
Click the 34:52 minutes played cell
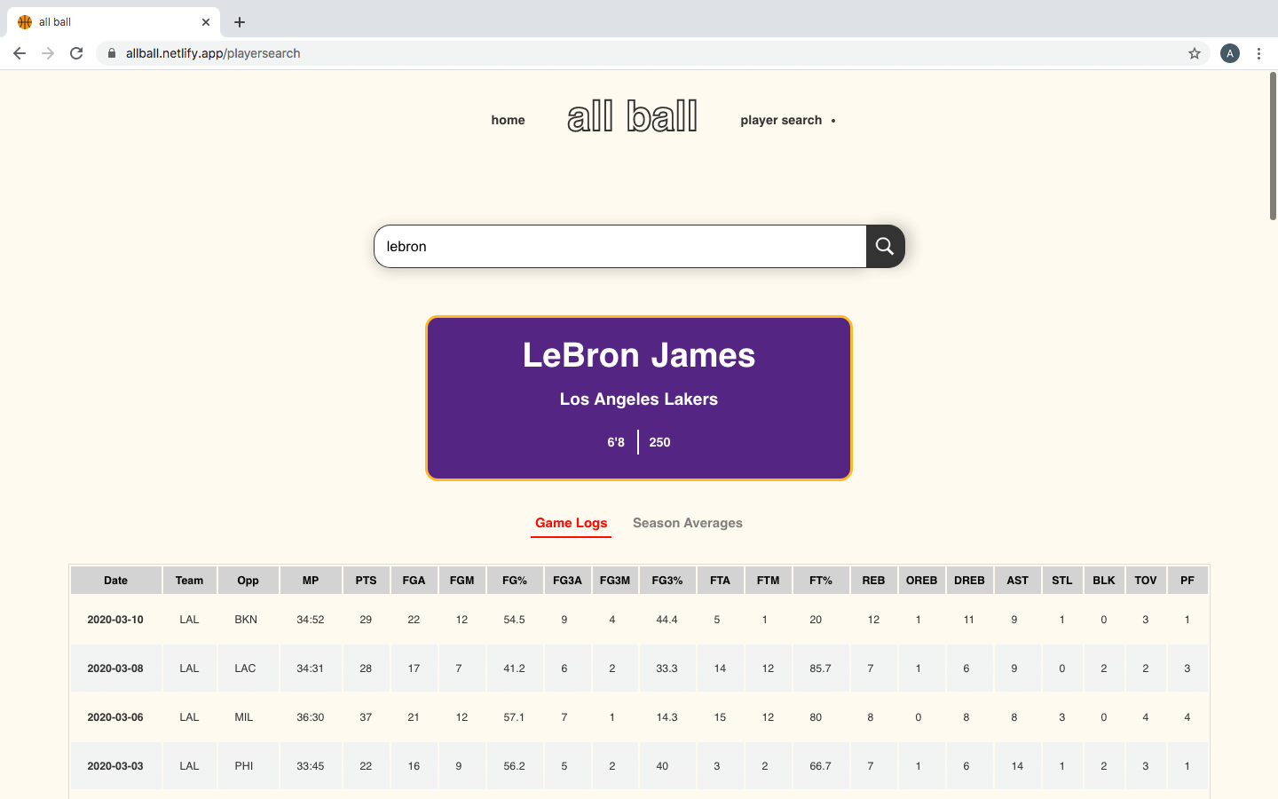[311, 620]
